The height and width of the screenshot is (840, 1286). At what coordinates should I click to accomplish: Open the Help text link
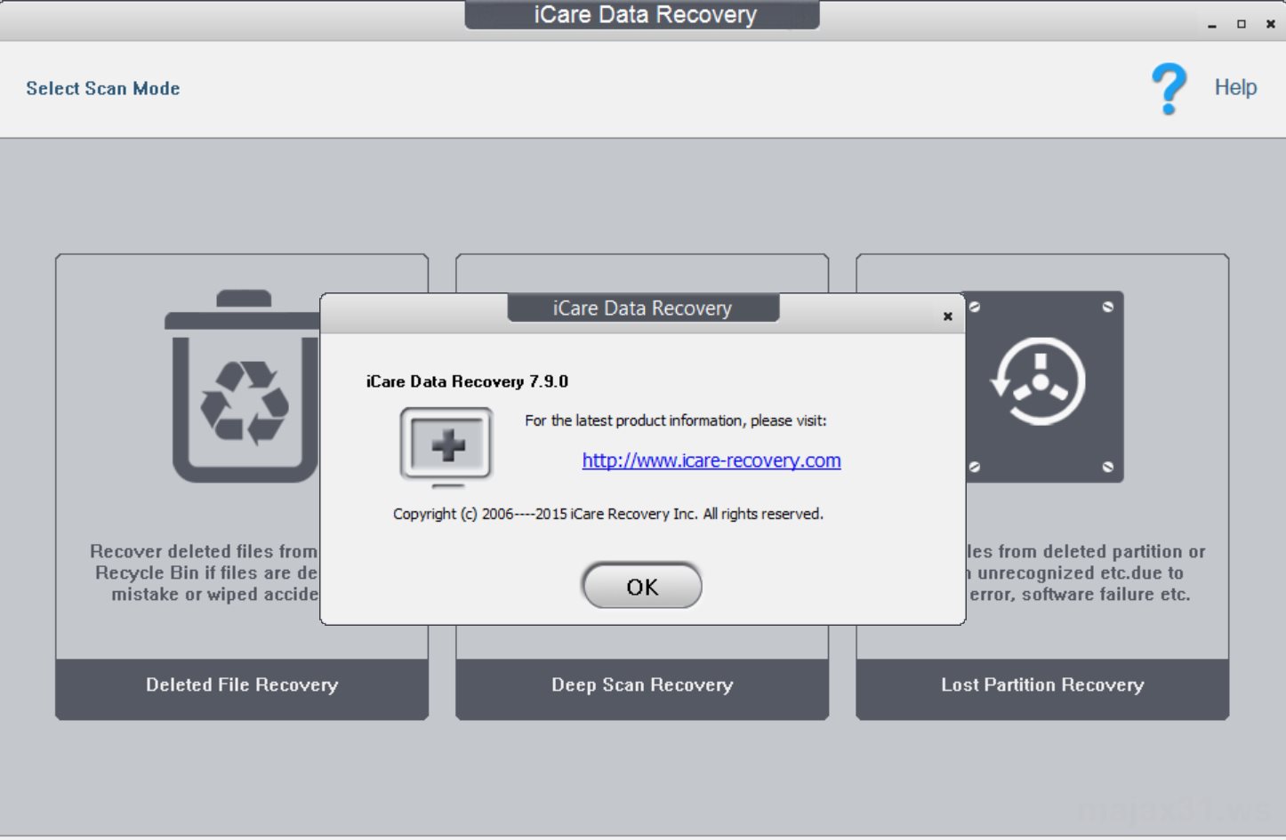point(1235,87)
